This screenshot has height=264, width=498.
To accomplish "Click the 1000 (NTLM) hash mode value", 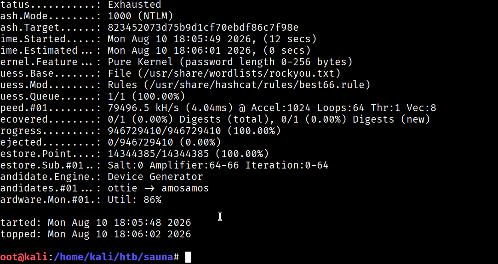I will [x=140, y=16].
